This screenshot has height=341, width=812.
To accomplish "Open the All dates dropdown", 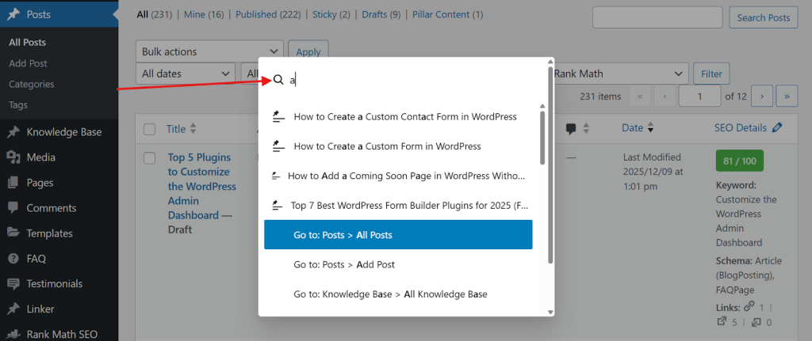I will [x=186, y=74].
